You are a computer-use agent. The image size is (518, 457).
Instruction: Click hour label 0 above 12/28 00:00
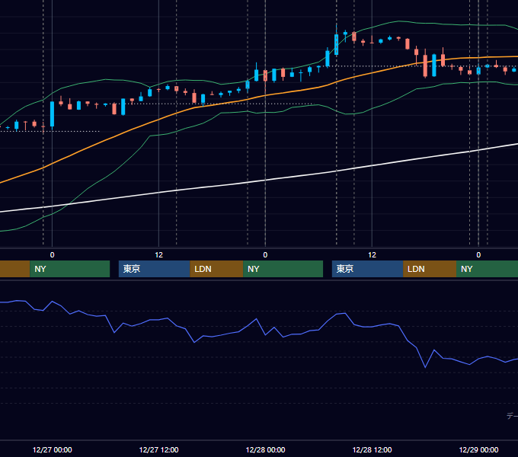click(x=265, y=255)
